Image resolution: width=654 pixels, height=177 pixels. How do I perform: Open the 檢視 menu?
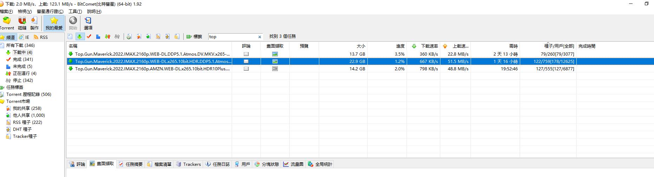coord(25,11)
